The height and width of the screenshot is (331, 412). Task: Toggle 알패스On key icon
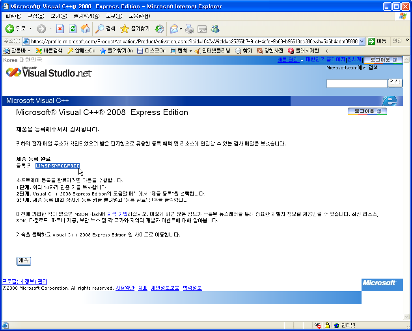[81, 51]
